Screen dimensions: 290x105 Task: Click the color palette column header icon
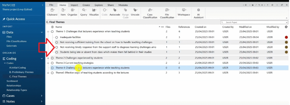tap(286, 27)
